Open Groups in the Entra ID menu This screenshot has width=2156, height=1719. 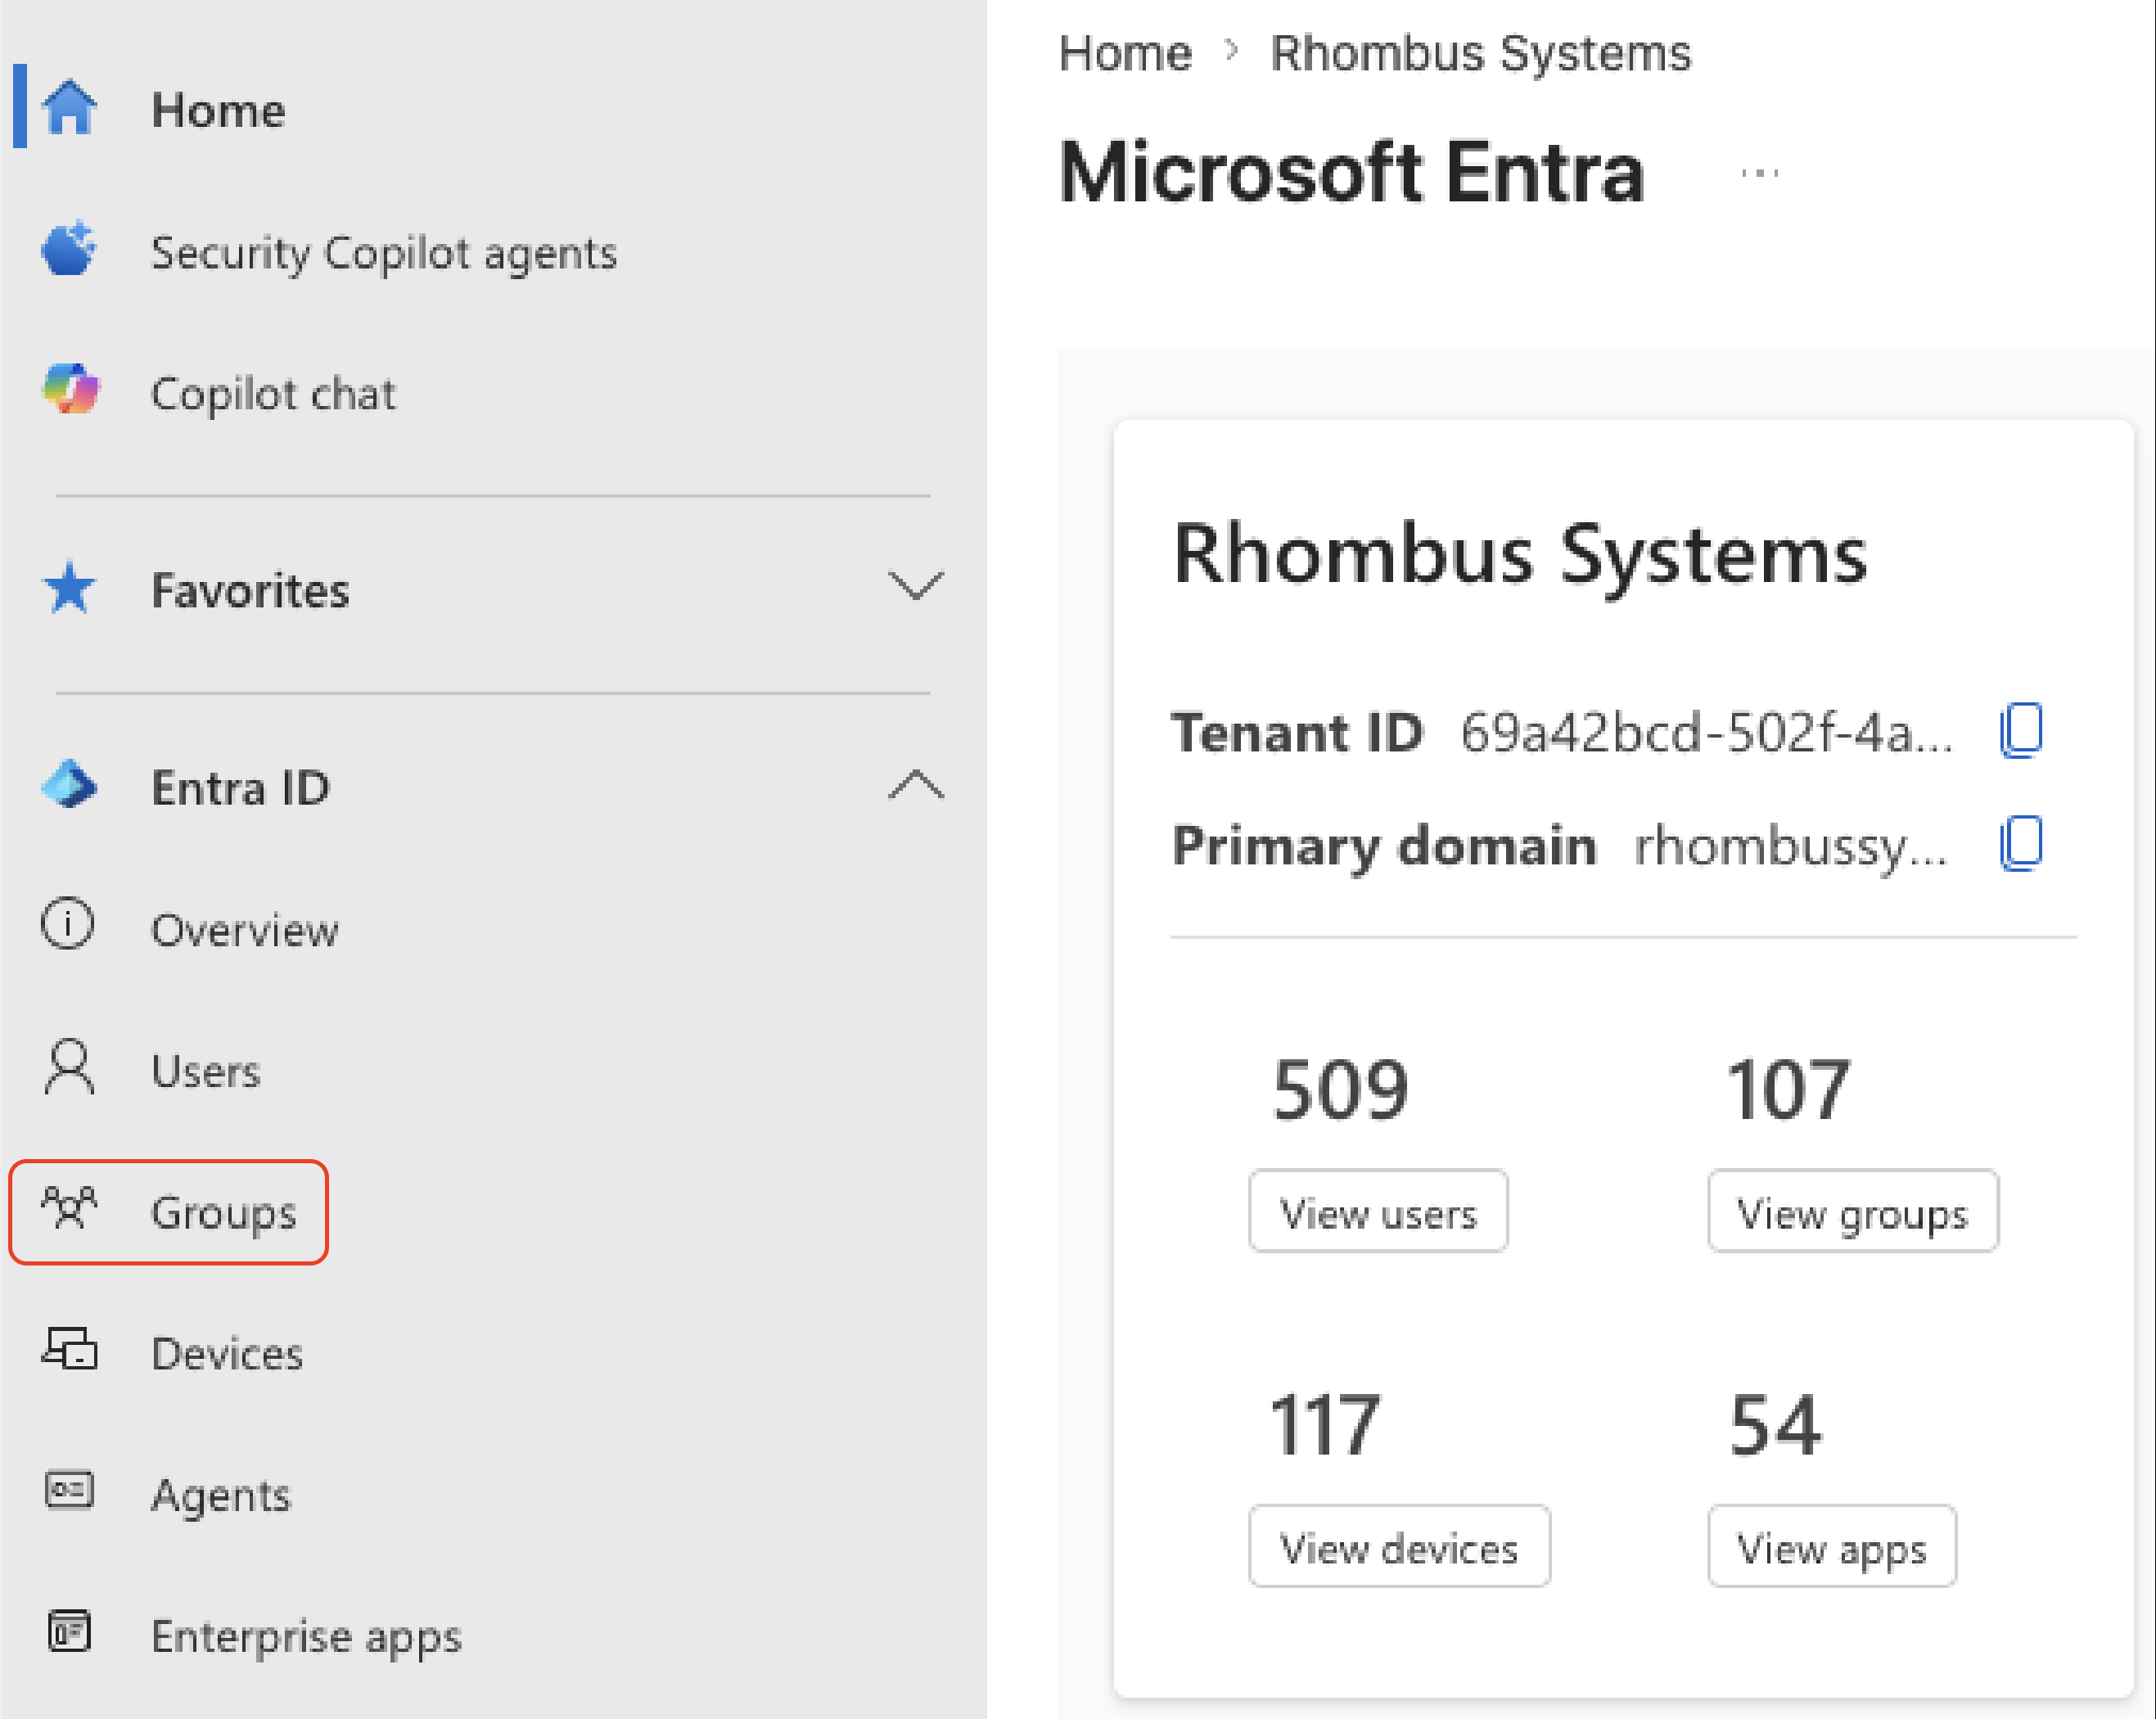pyautogui.click(x=168, y=1212)
